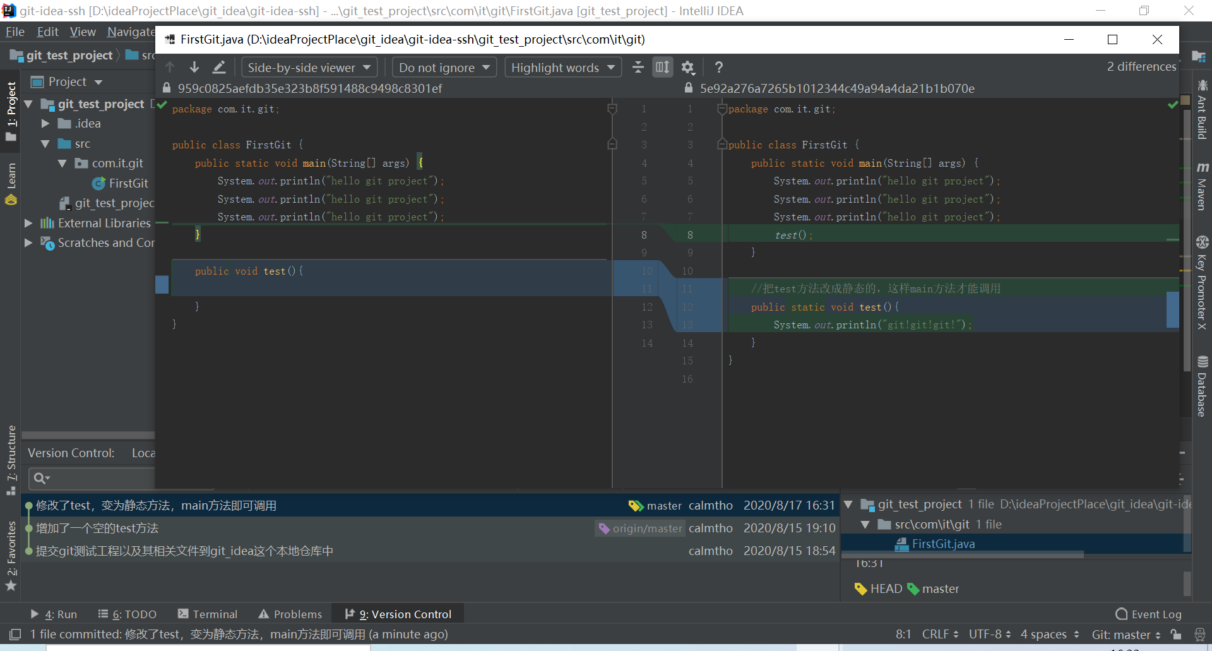Change CRLF line separator setting
The width and height of the screenshot is (1212, 651).
[x=940, y=634]
